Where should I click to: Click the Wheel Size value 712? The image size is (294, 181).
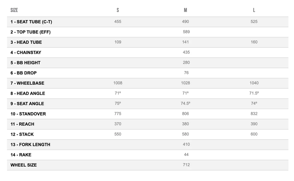186,165
